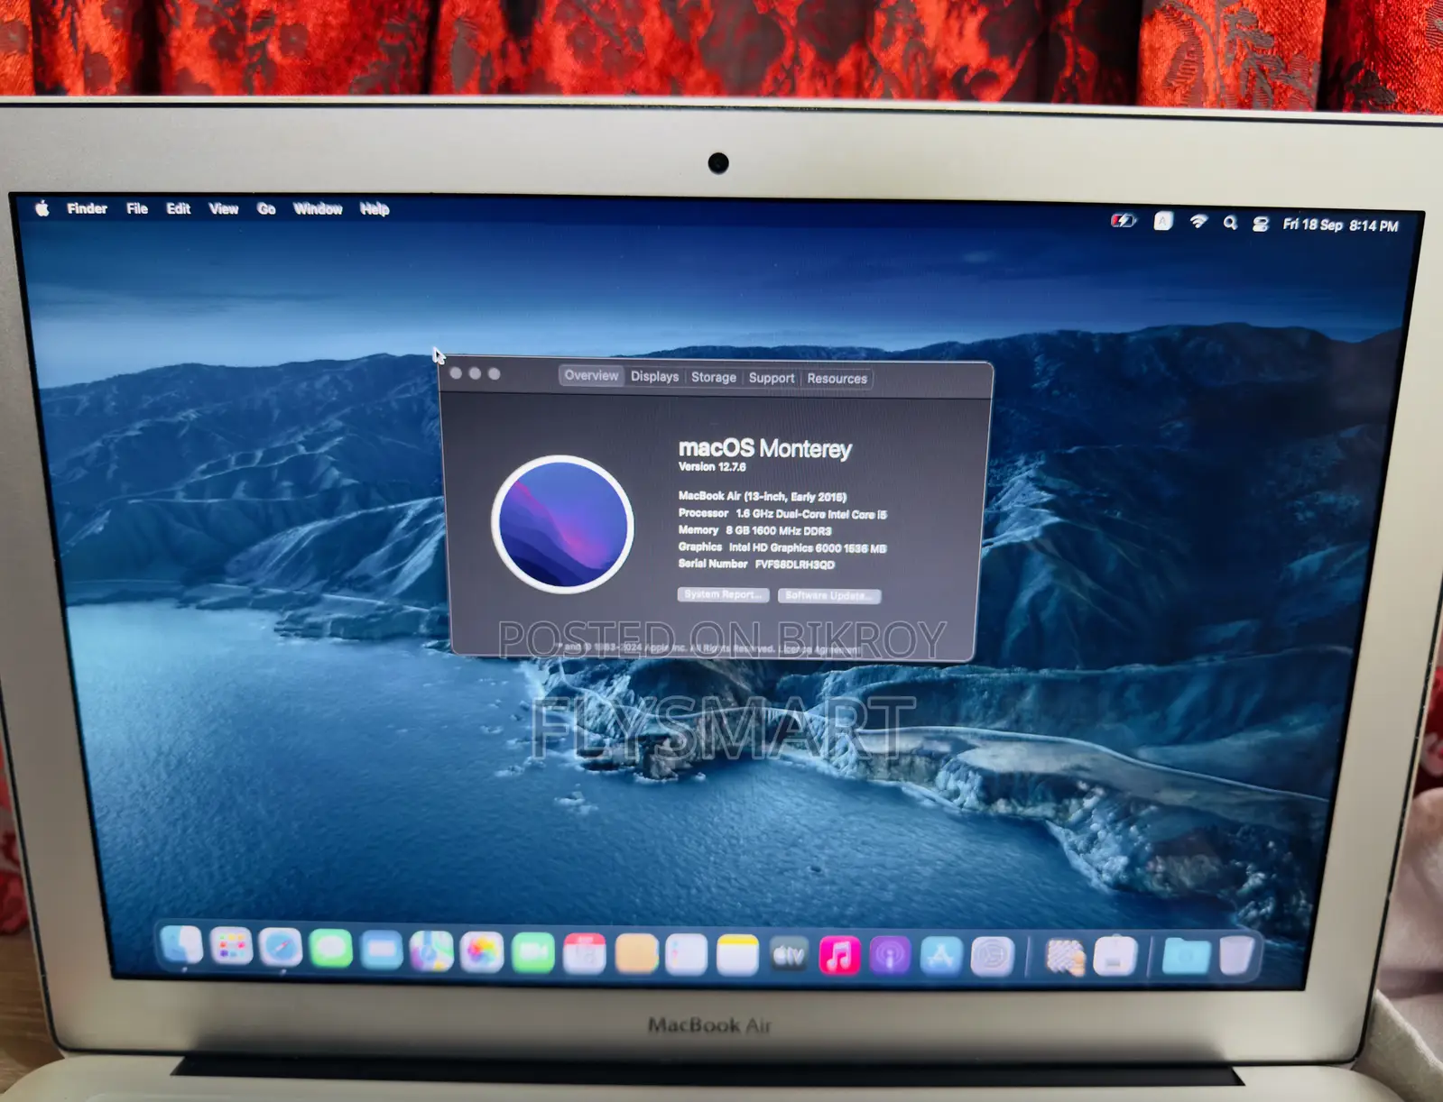Open the Finder menu
1443x1102 pixels.
point(87,208)
